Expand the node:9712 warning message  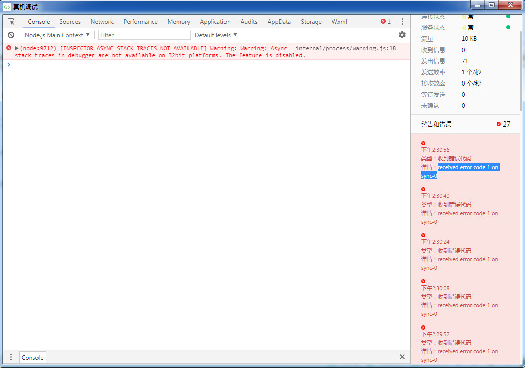pos(17,48)
